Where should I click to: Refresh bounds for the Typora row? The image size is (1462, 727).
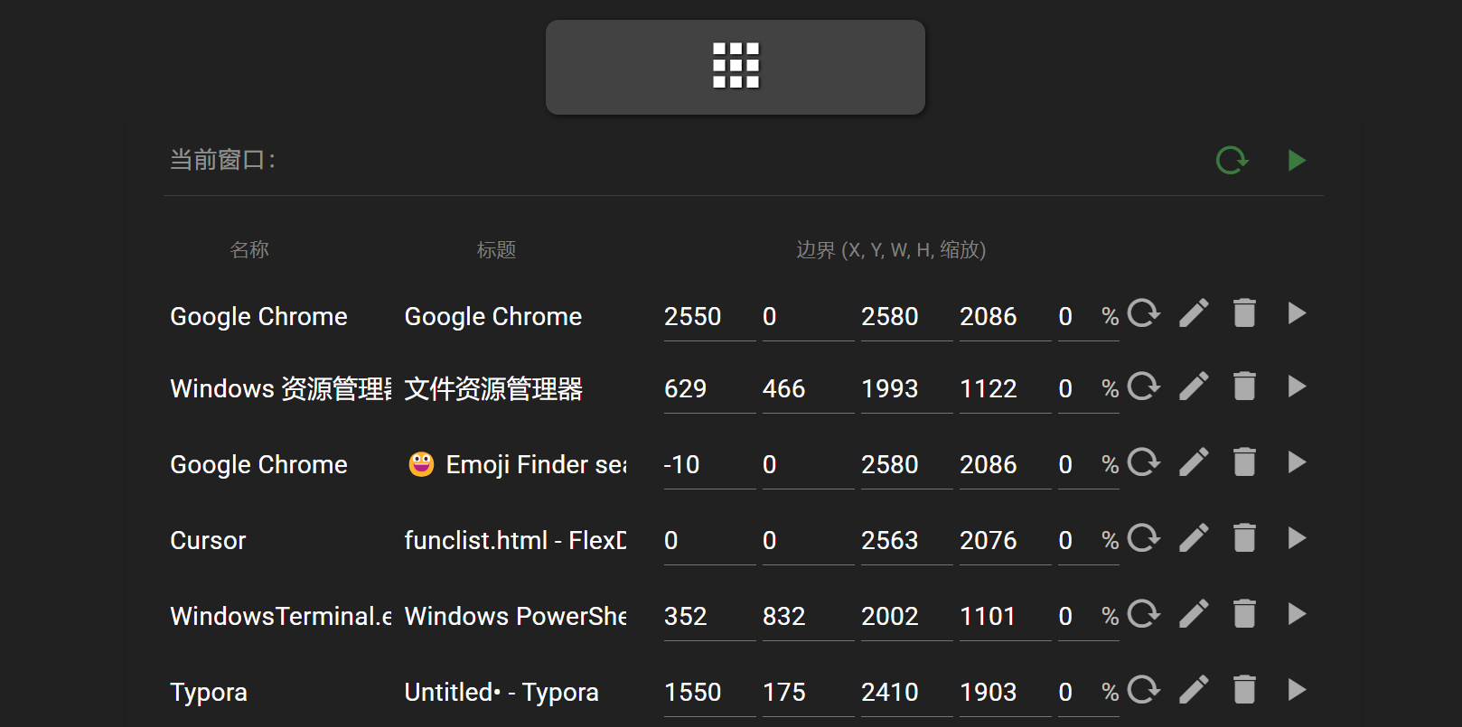click(1143, 690)
